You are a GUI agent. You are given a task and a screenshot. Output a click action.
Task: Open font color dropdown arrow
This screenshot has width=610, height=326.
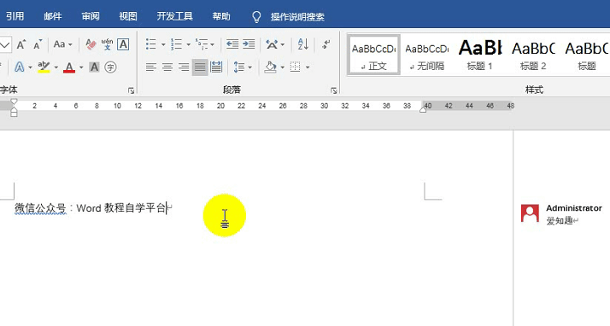point(81,67)
